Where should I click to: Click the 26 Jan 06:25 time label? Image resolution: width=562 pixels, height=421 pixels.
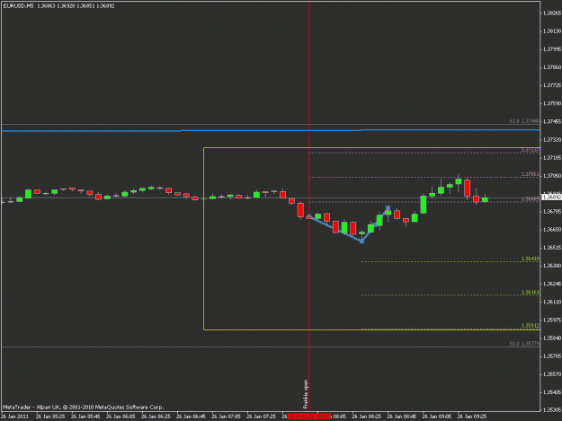[x=156, y=417]
